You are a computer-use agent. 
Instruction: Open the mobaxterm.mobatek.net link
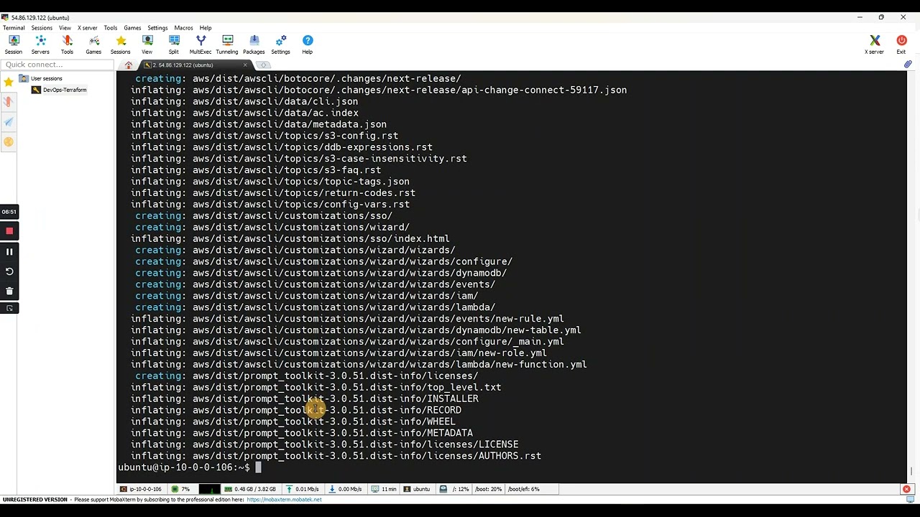coord(284,500)
